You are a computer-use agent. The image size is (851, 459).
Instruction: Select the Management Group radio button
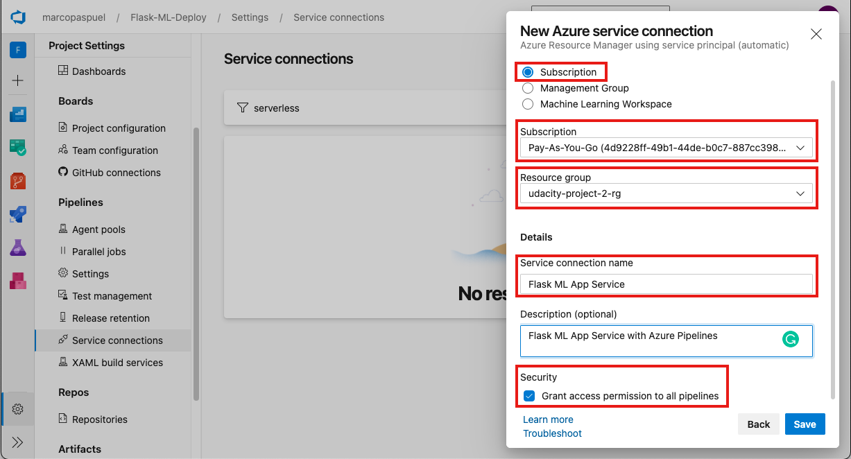(528, 88)
